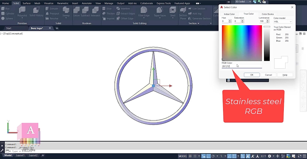Open the 3D Solid selection dropdown
Image resolution: width=307 pixels, height=159 pixels.
coord(243,2)
